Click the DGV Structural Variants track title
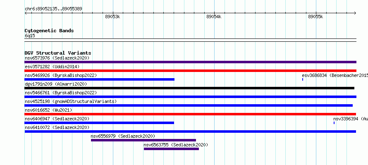The width and height of the screenshot is (368, 165). (58, 53)
